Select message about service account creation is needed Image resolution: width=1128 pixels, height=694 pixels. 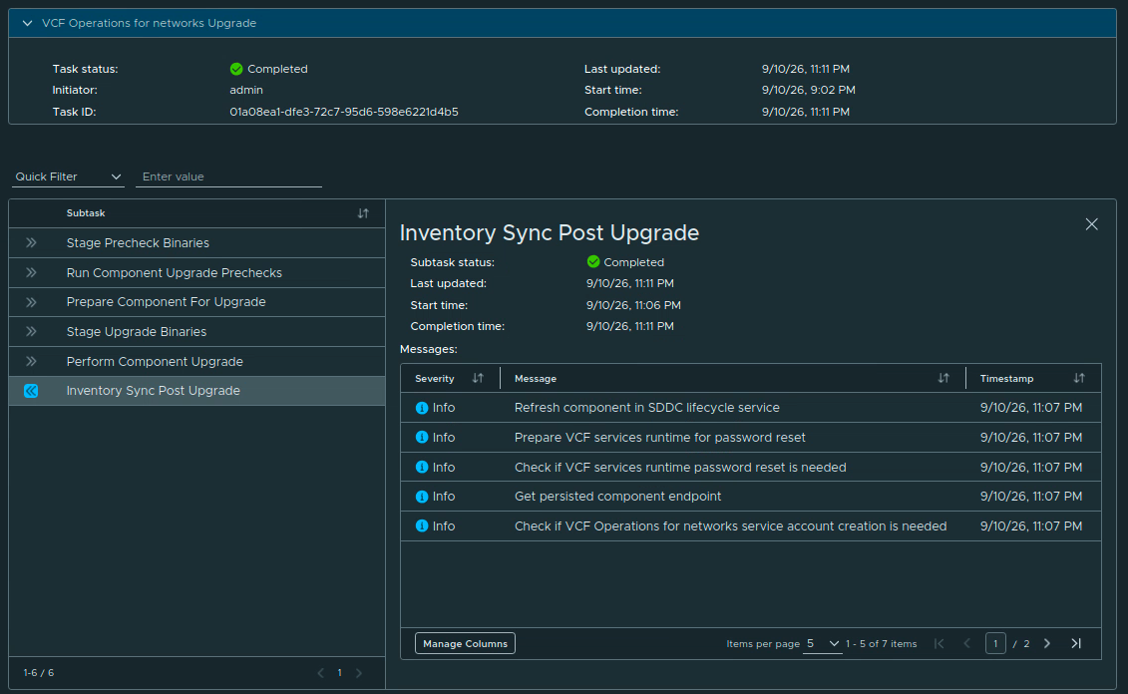[x=730, y=526]
